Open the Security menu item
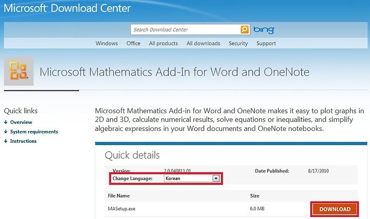The height and width of the screenshot is (219, 370). tap(238, 43)
